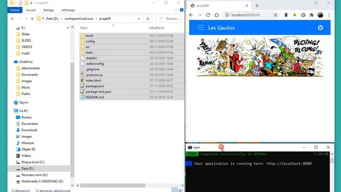Open Downloads under Ce PC

coord(29,130)
